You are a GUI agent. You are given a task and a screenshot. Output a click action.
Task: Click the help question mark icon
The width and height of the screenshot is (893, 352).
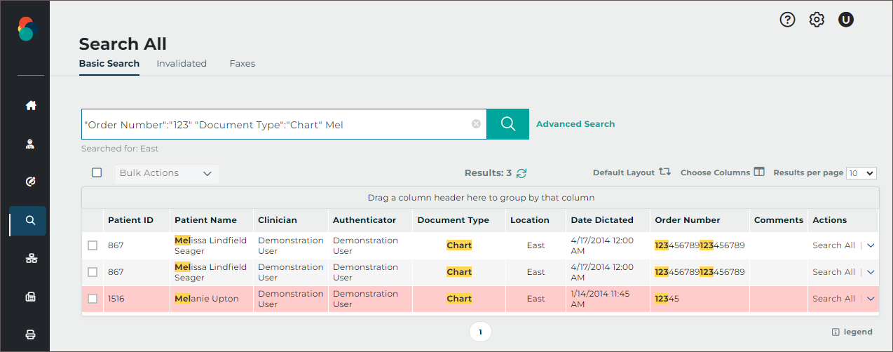point(787,20)
